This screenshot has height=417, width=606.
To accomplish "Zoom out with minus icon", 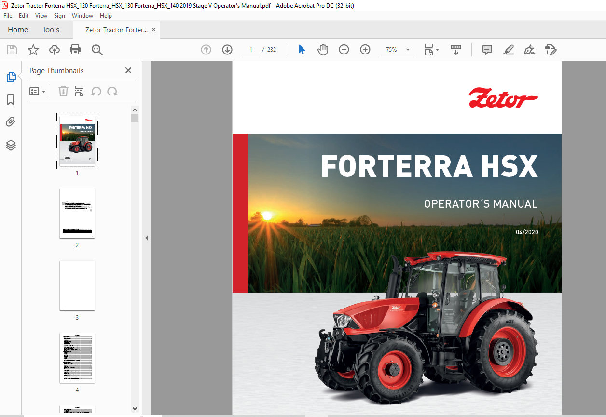I will 344,50.
